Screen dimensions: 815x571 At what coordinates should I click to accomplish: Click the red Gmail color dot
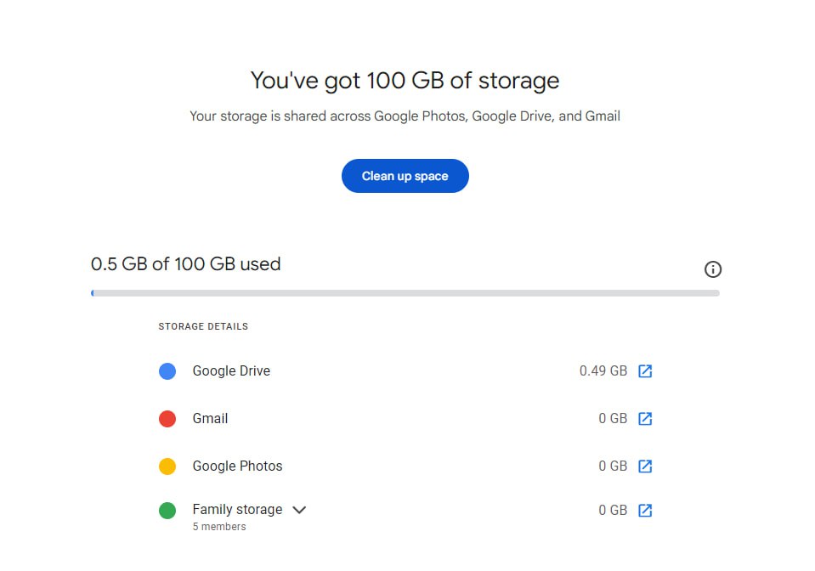pyautogui.click(x=167, y=419)
